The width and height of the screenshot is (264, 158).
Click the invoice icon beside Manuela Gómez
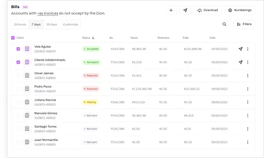[x=27, y=116]
